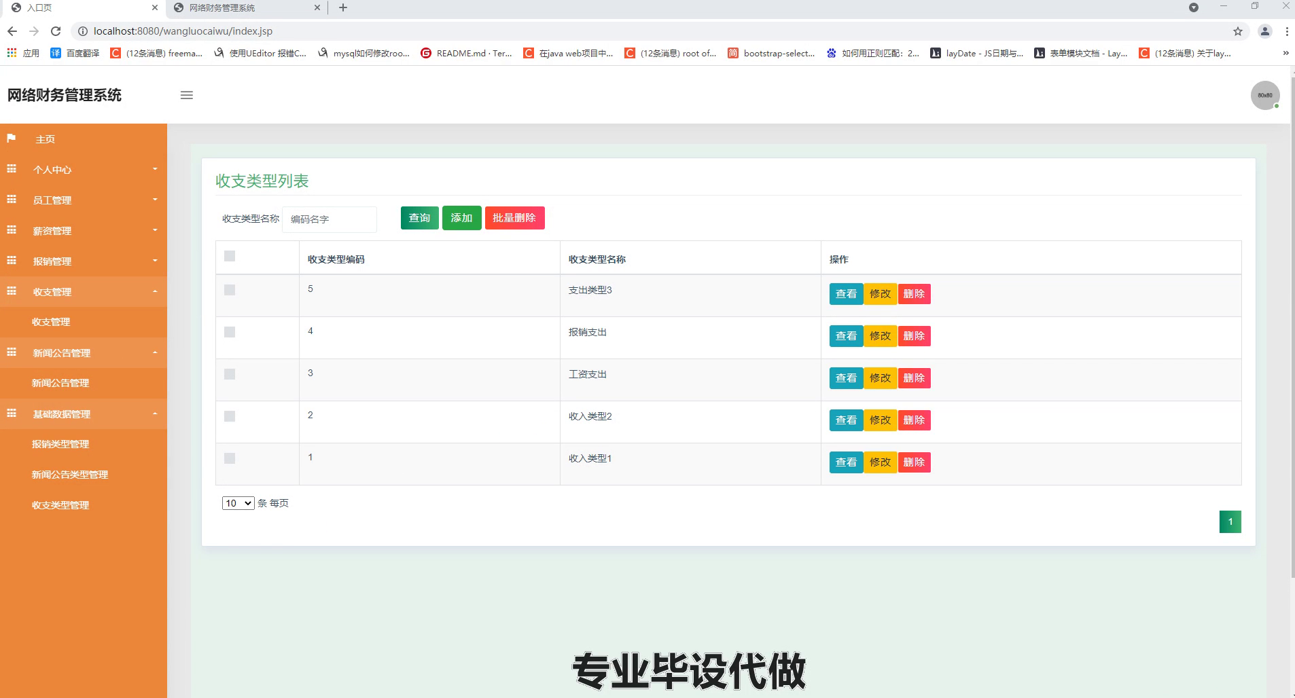Click the 网络财务管理系统 site title
Screen dimensions: 1295x698
65,95
